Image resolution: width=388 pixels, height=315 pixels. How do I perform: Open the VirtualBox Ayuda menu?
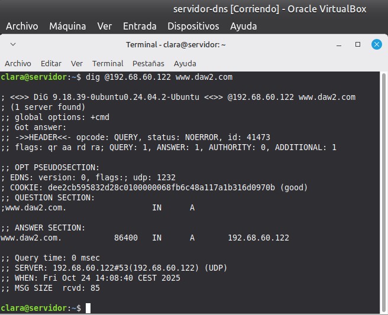[243, 26]
